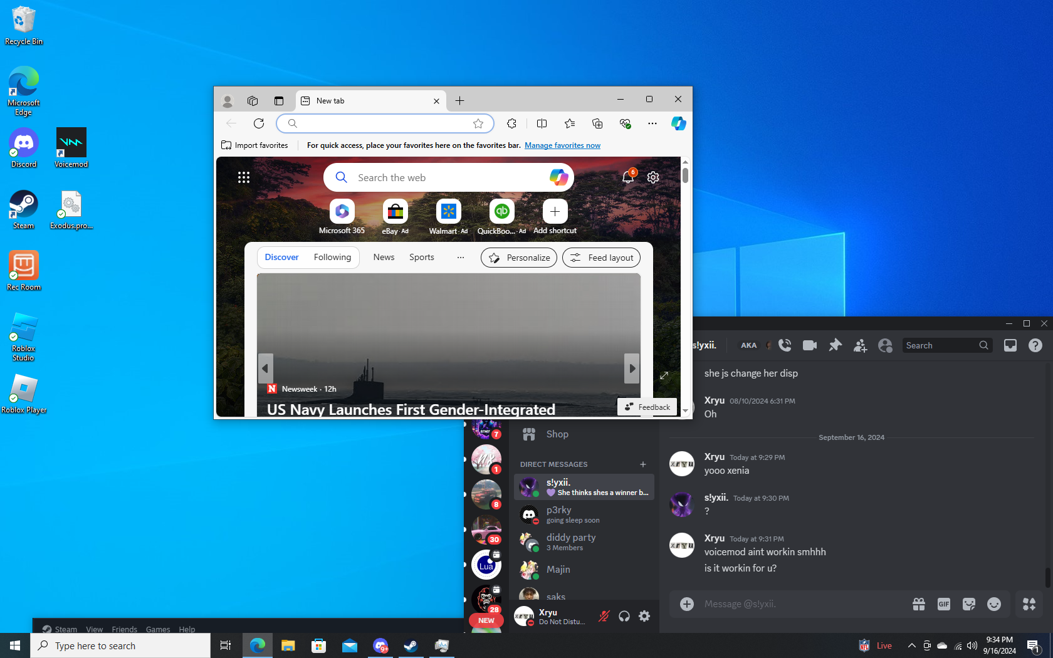Close the New tab tab
This screenshot has height=658, width=1053.
coord(436,101)
